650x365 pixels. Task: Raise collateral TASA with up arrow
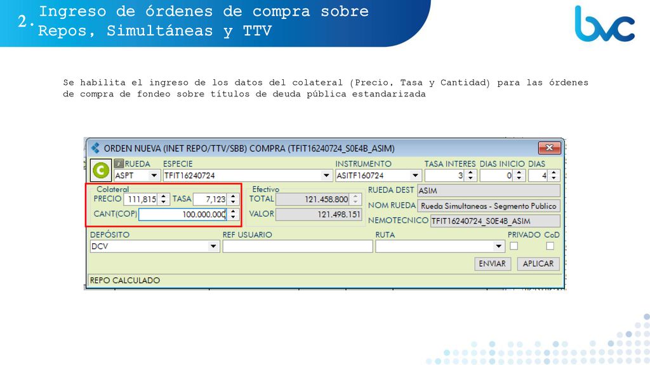coord(234,196)
